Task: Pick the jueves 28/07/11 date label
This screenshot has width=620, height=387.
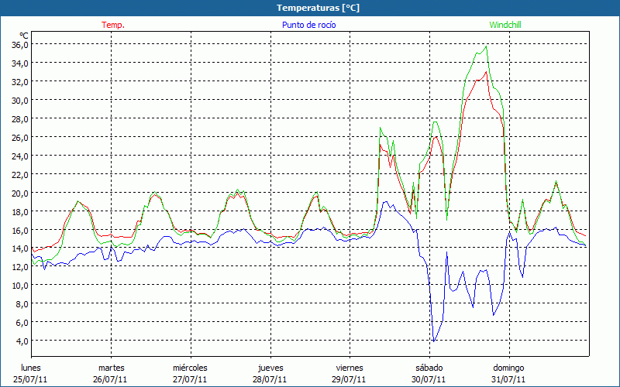Action: (270, 373)
